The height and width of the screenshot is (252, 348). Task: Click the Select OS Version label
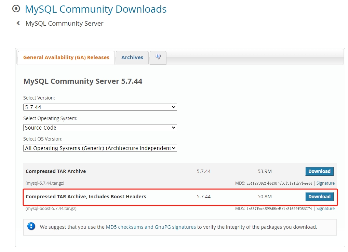[43, 139]
